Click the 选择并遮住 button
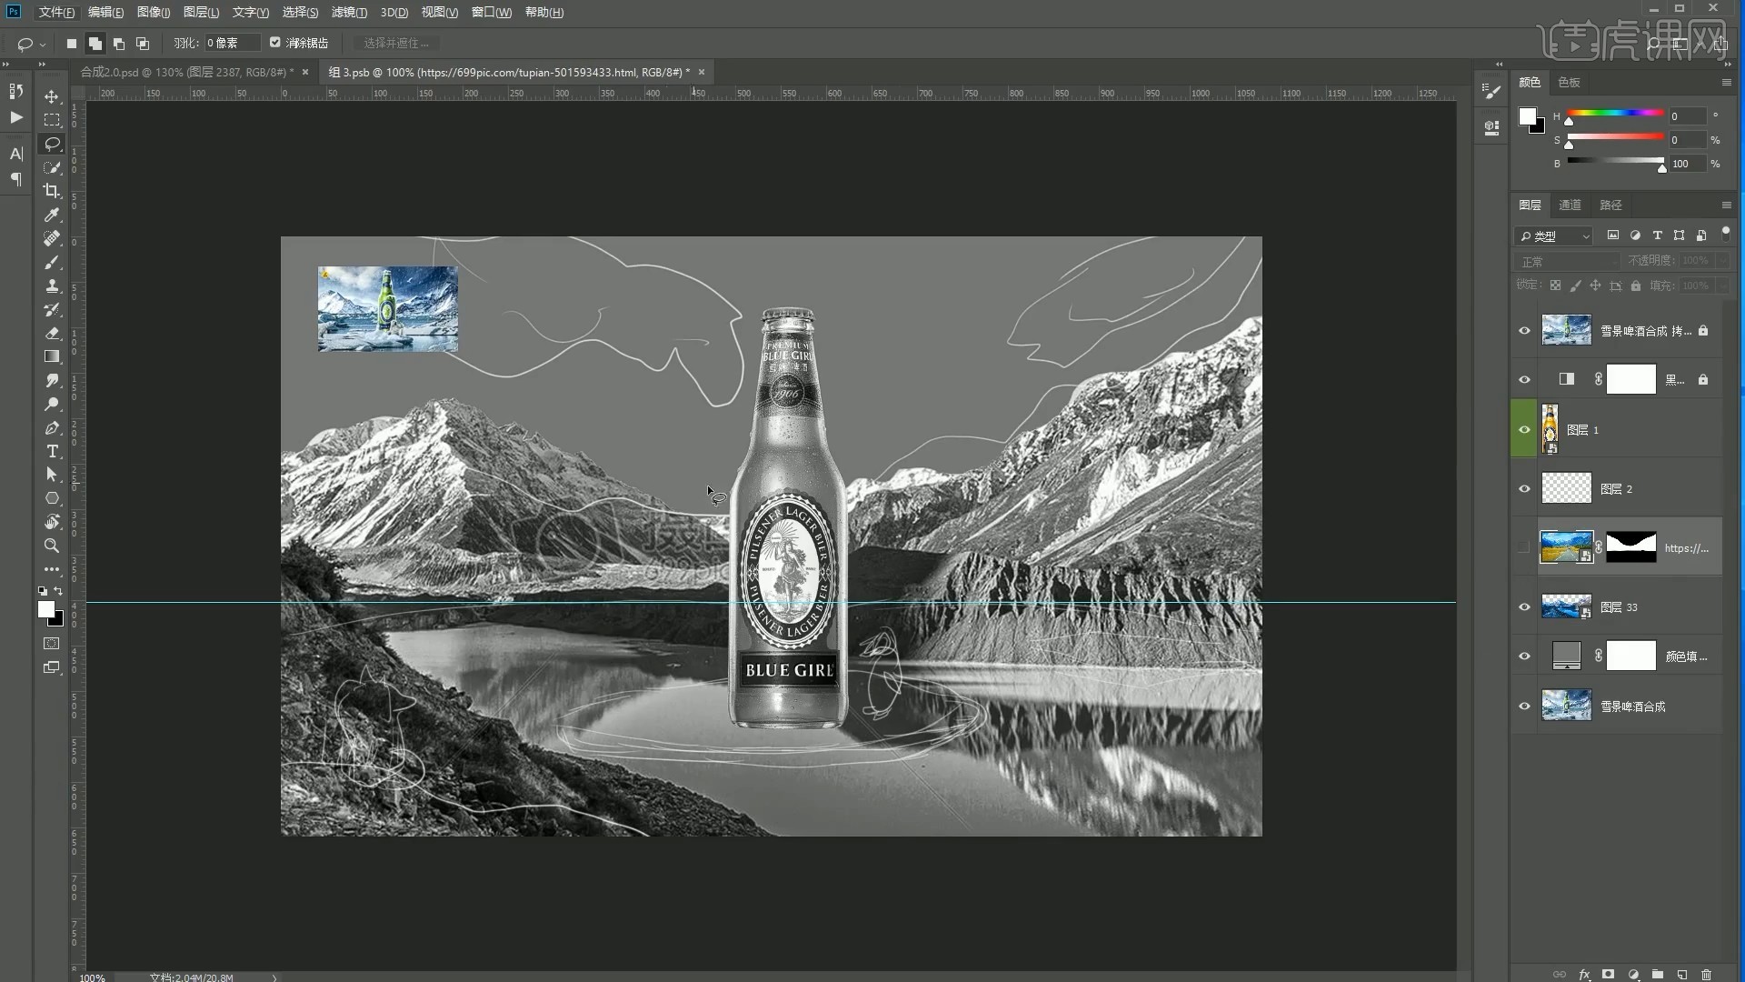 pos(396,43)
